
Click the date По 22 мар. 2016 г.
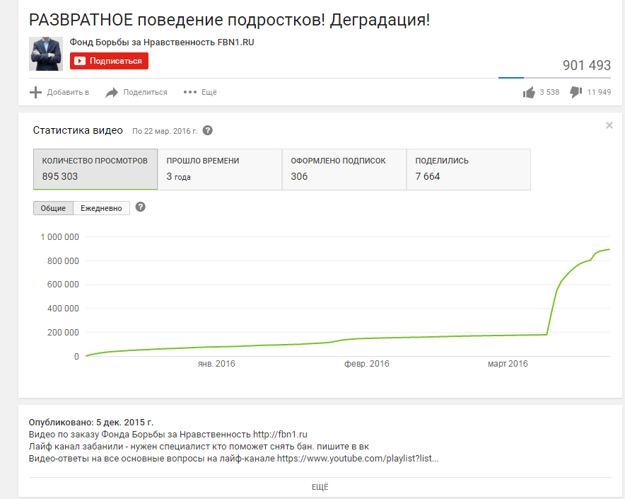coord(165,131)
